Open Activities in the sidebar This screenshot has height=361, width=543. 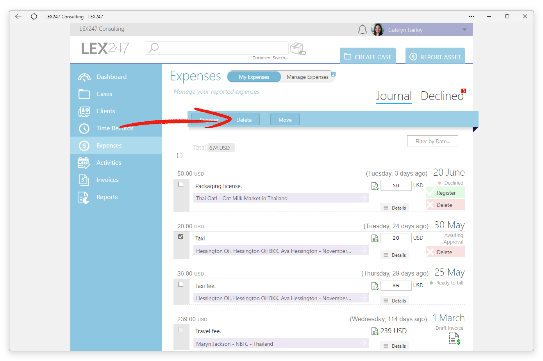coord(116,163)
